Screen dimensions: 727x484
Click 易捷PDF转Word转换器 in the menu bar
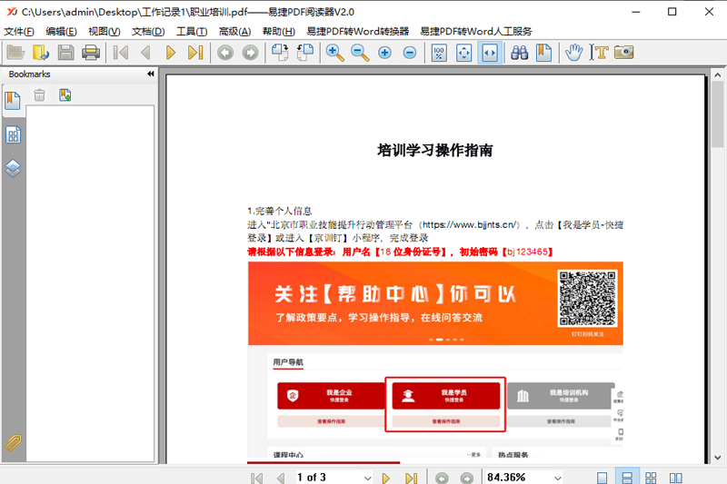pyautogui.click(x=358, y=31)
